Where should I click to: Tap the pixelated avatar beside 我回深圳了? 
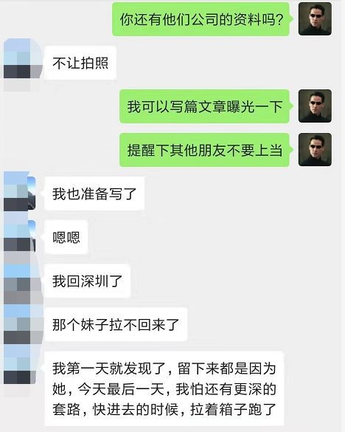[21, 281]
